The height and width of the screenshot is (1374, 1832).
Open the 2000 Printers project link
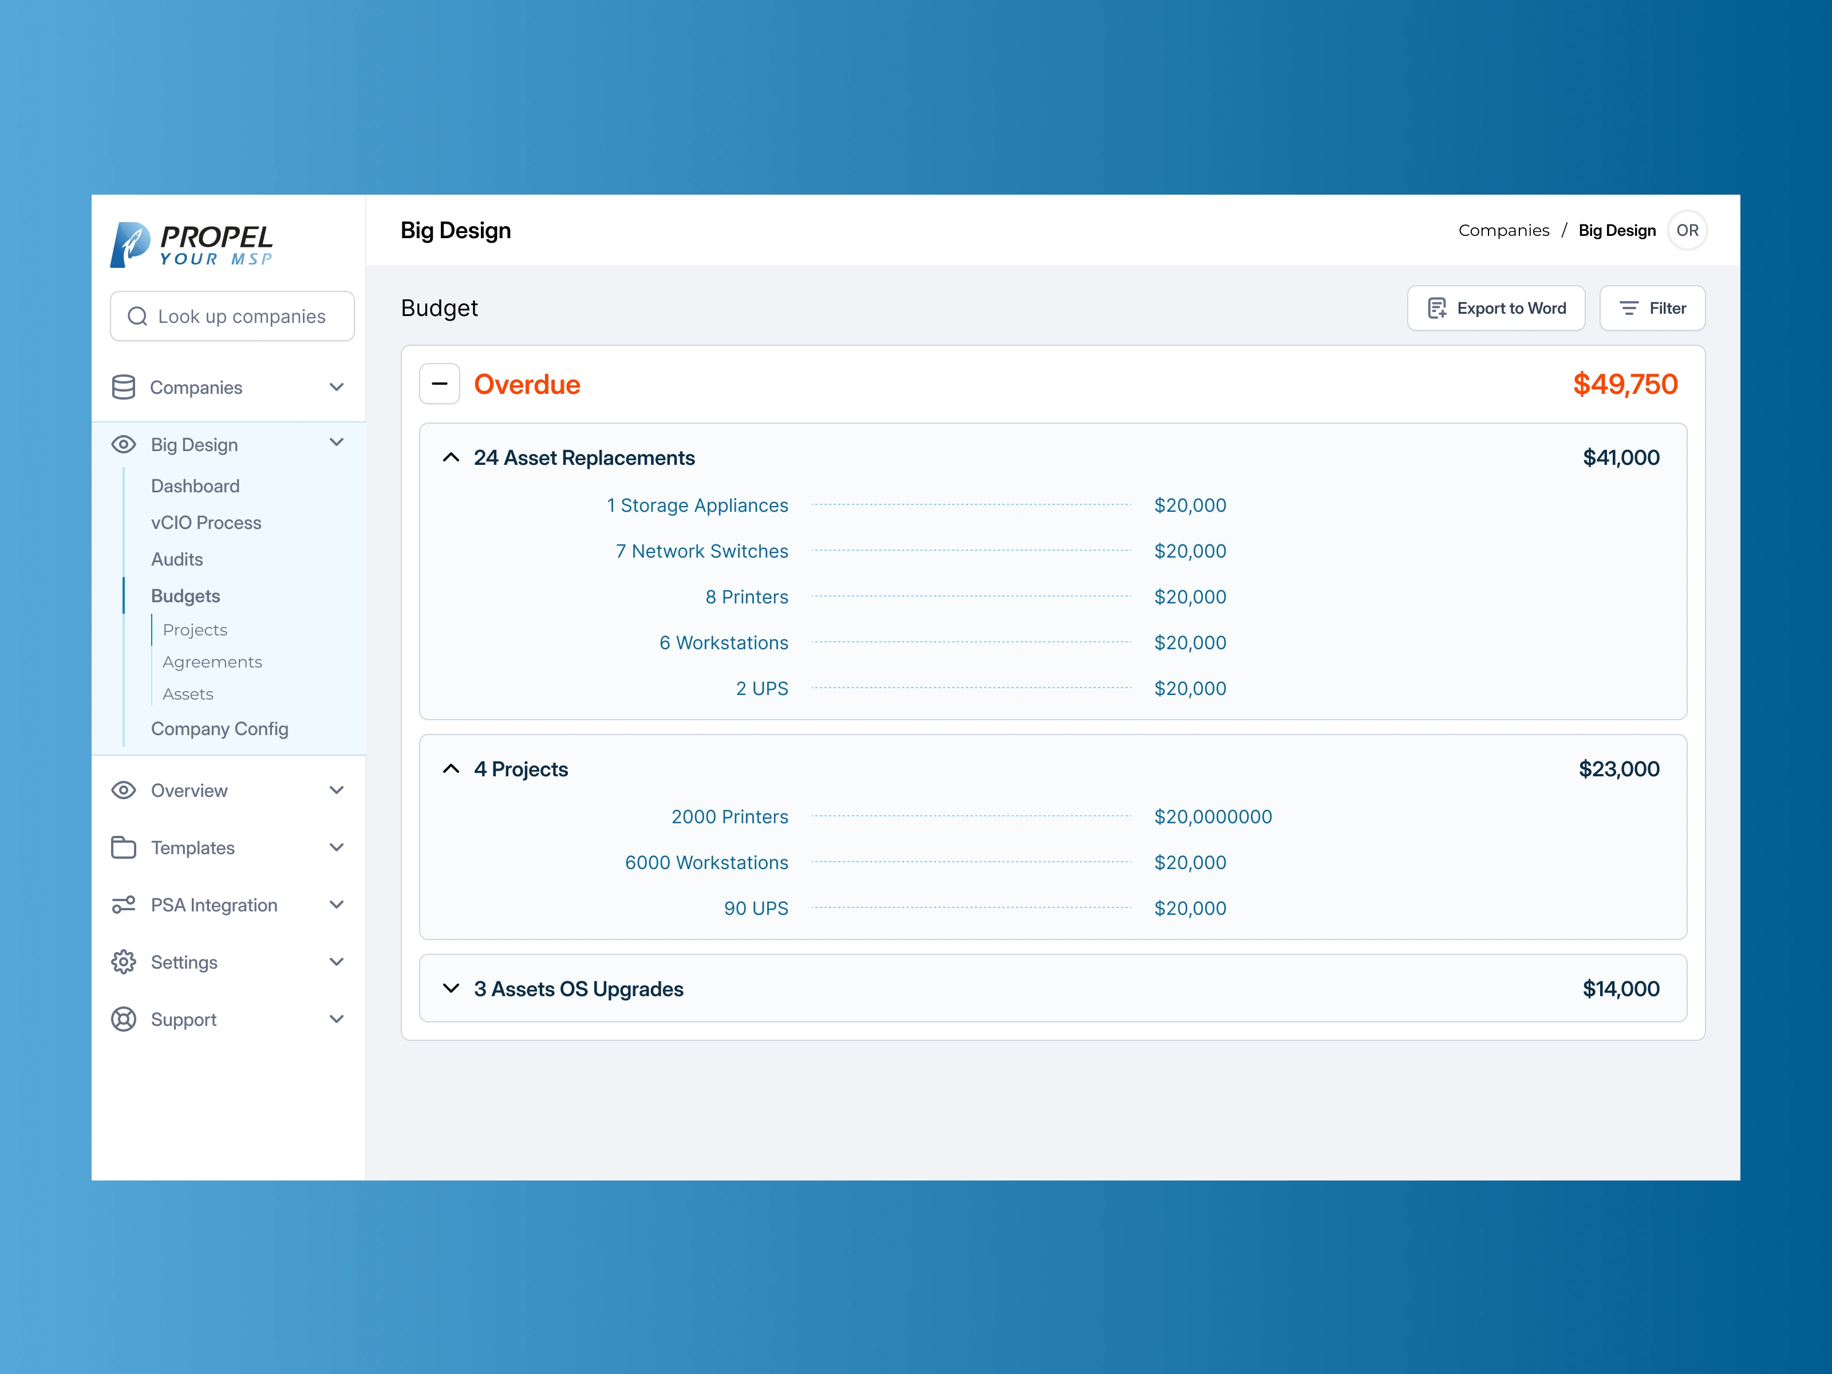(730, 816)
